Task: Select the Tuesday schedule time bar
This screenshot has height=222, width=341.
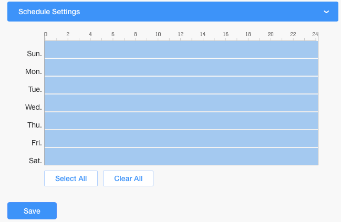Action: (x=181, y=86)
